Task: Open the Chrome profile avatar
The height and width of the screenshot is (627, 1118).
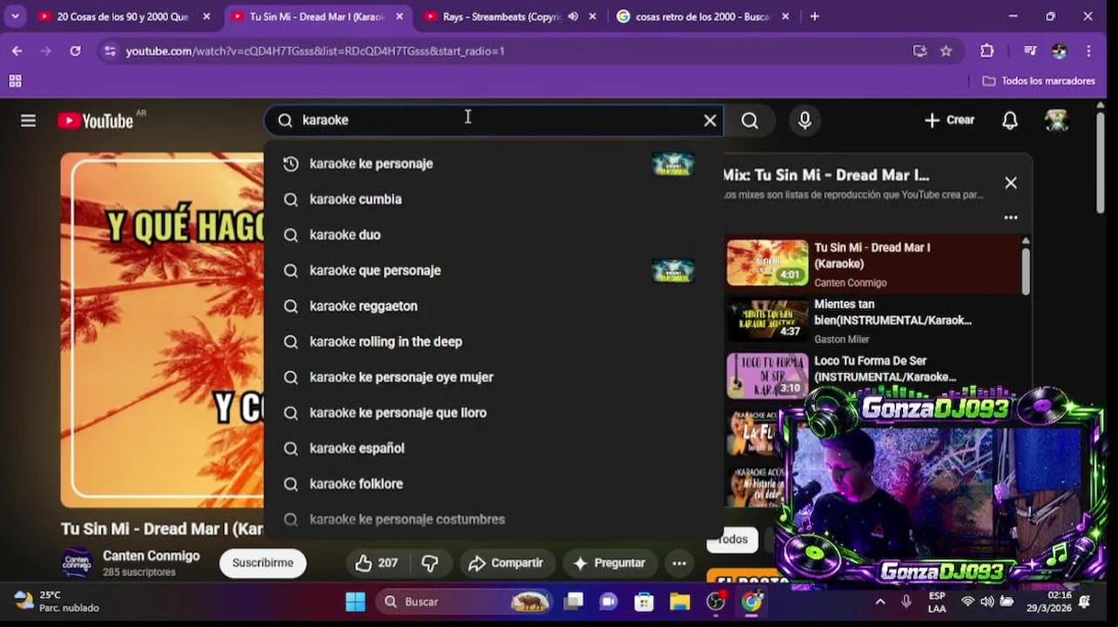Action: (x=1060, y=51)
